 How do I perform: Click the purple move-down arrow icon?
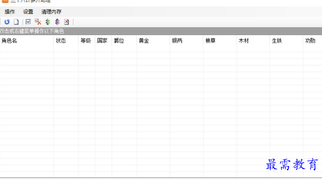click(57, 22)
